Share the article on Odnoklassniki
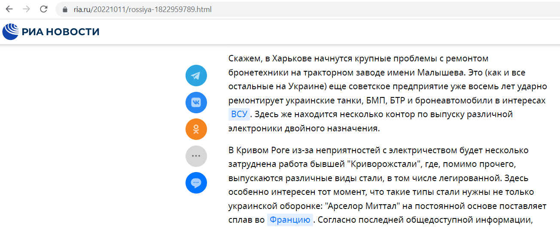This screenshot has height=227, width=560. click(196, 129)
